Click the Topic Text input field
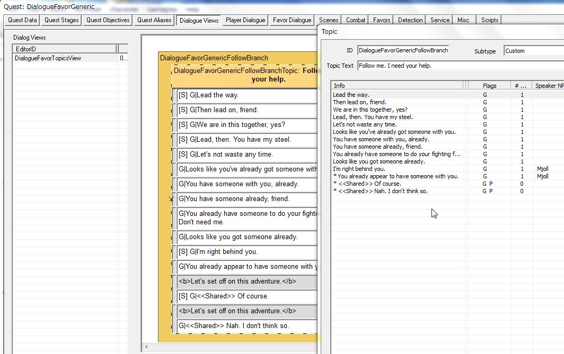The width and height of the screenshot is (564, 354). click(x=461, y=66)
